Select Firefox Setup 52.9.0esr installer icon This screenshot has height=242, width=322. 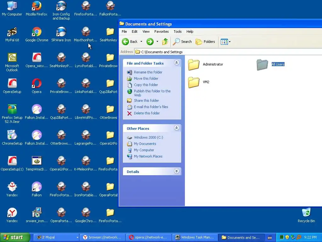12,114
